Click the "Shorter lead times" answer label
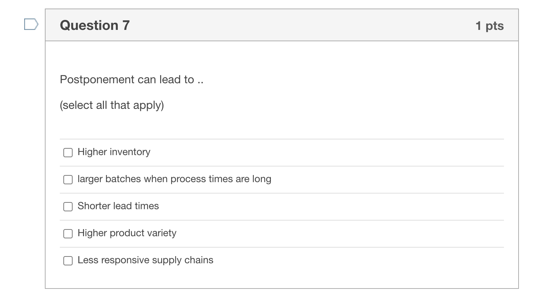The image size is (536, 291). [x=118, y=206]
